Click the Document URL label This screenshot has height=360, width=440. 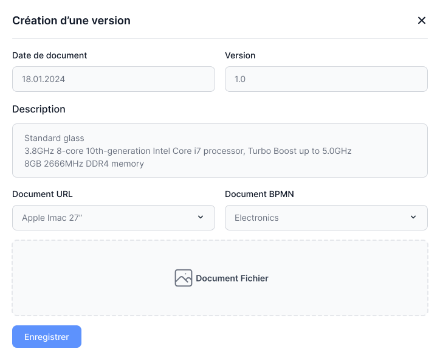[x=43, y=195]
